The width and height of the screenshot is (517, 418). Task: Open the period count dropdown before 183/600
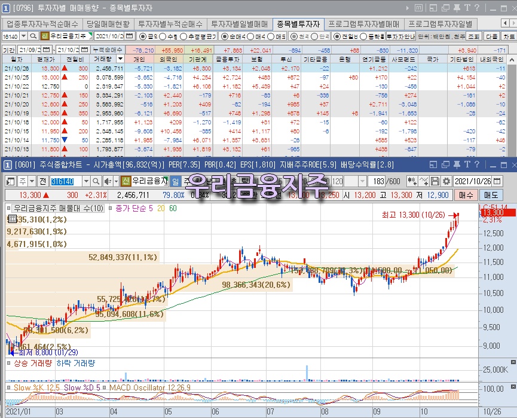[x=362, y=181]
